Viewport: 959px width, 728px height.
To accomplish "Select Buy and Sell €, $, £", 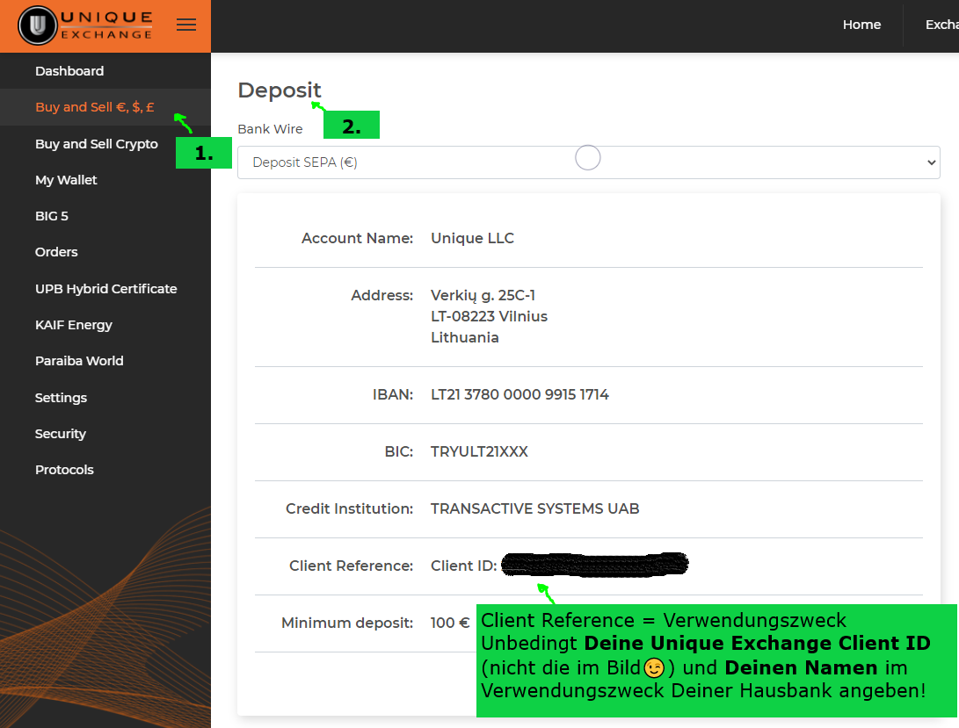I will pyautogui.click(x=94, y=107).
